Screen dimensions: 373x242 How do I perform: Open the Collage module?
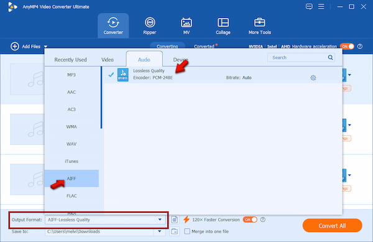point(223,26)
